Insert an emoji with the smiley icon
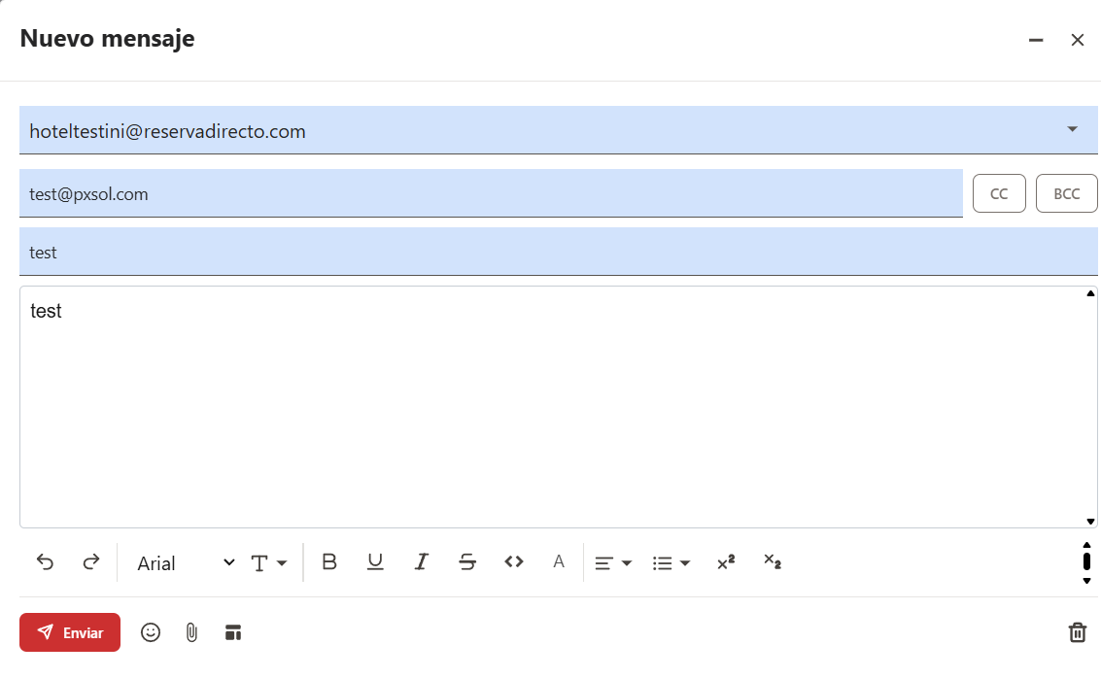This screenshot has height=678, width=1101. (x=151, y=632)
